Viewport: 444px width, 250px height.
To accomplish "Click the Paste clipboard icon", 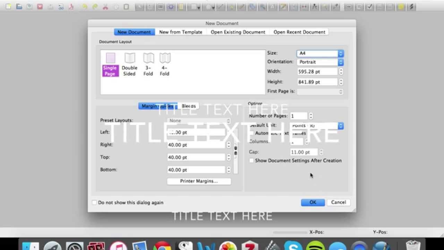I will (x=126, y=7).
